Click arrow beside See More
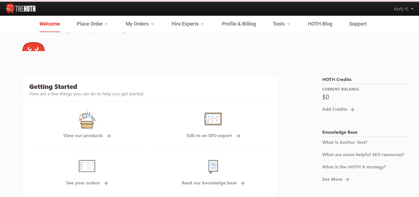419x197 pixels. [x=347, y=180]
